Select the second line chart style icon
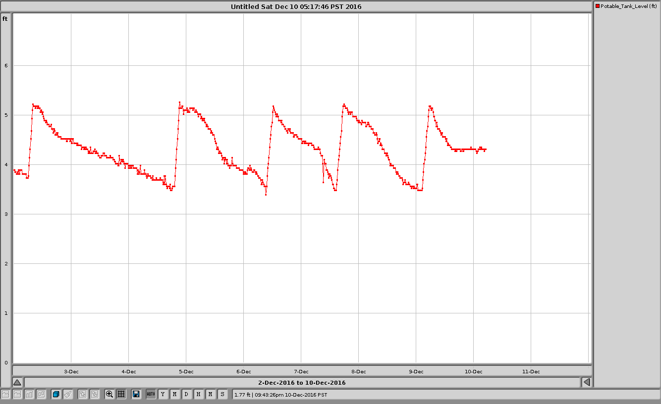The height and width of the screenshot is (404, 661). 17,394
